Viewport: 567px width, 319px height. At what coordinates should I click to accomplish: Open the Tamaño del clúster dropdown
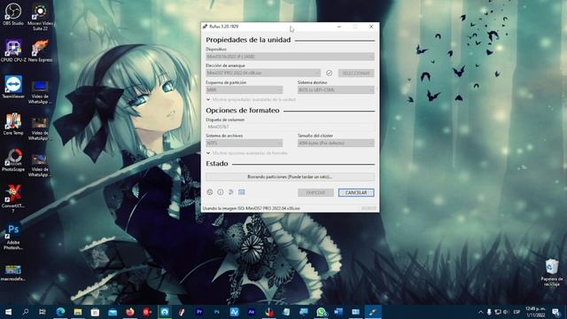coord(336,144)
